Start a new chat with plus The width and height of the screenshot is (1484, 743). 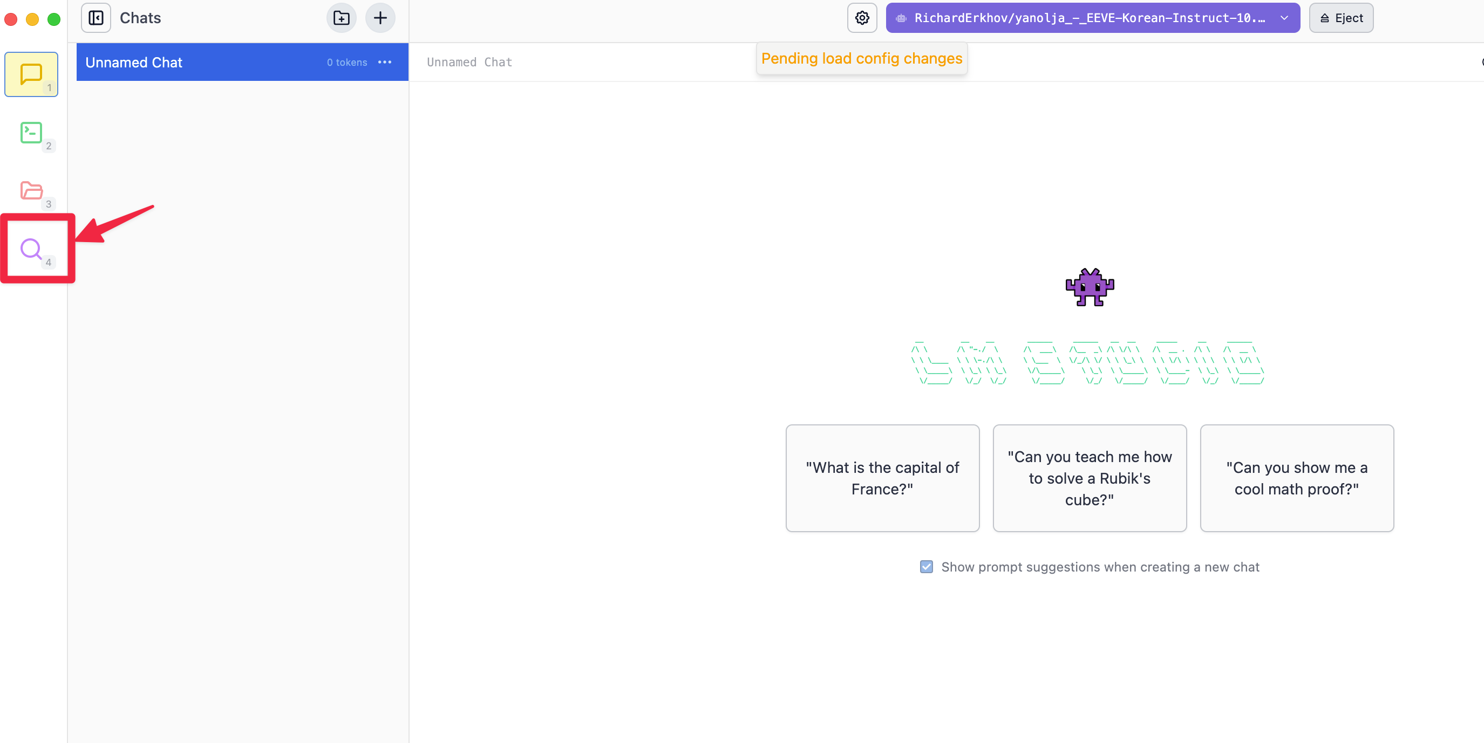pyautogui.click(x=380, y=18)
